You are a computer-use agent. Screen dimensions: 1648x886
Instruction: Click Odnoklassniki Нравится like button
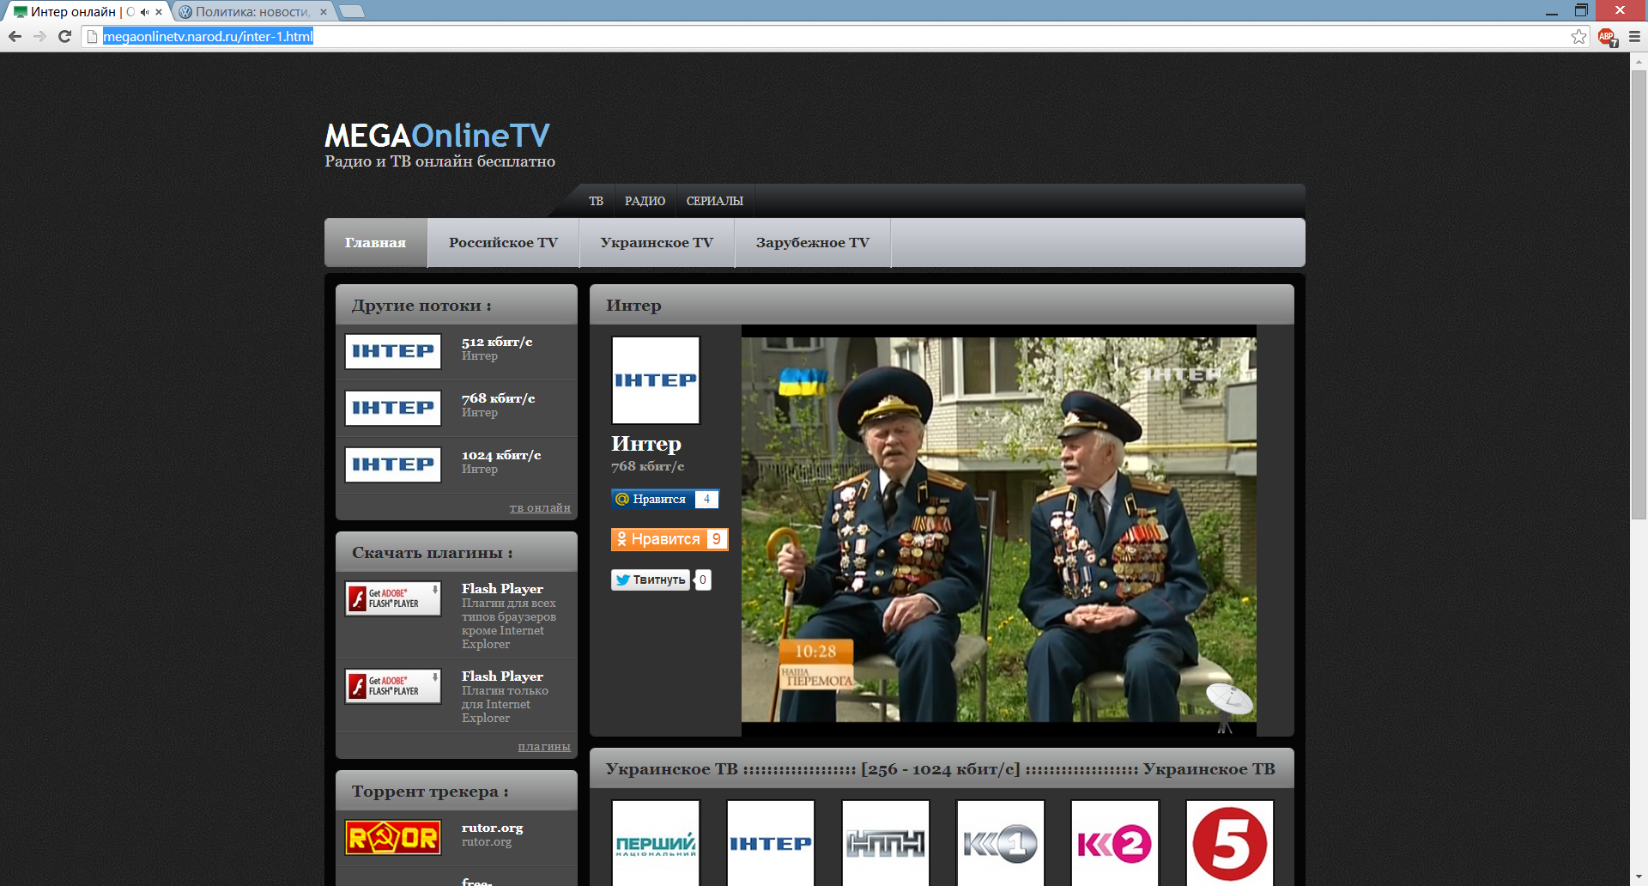(x=669, y=539)
